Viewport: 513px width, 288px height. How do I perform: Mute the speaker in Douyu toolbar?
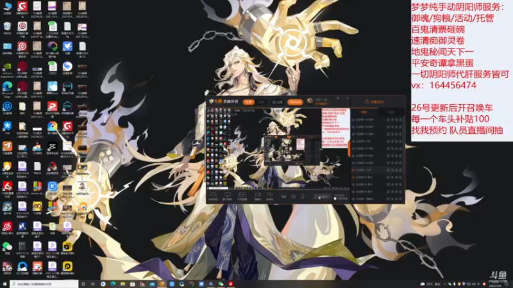[293, 196]
